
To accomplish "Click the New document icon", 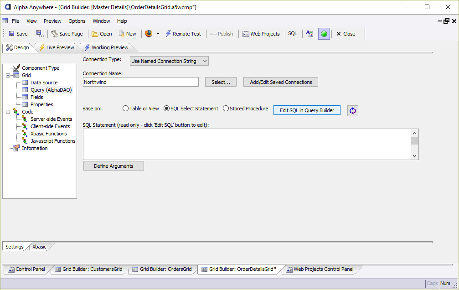I will (121, 34).
